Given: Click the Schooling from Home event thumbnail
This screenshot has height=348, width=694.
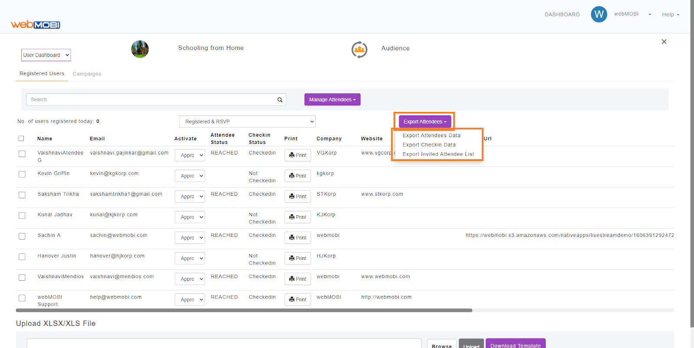Looking at the screenshot, I should pyautogui.click(x=140, y=49).
